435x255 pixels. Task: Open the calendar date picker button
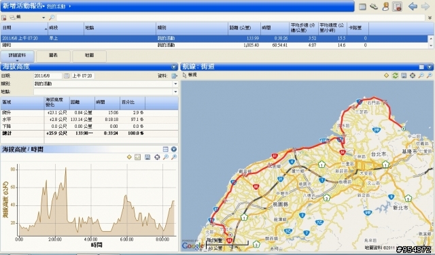[x=67, y=75]
